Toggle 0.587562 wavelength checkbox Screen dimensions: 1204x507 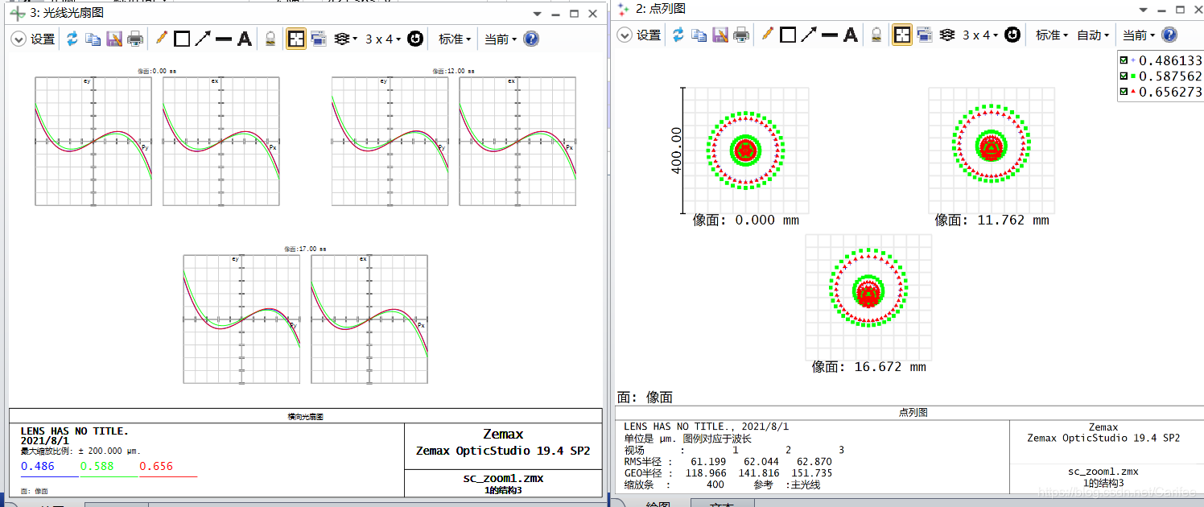click(1124, 76)
